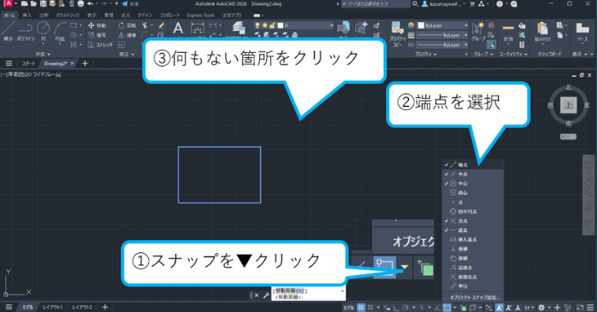Select the ポリライン polyline tool
The height and width of the screenshot is (312, 597).
[26, 31]
